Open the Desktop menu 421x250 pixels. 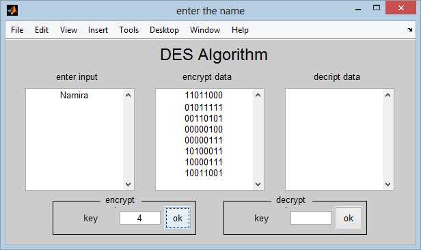pyautogui.click(x=164, y=30)
